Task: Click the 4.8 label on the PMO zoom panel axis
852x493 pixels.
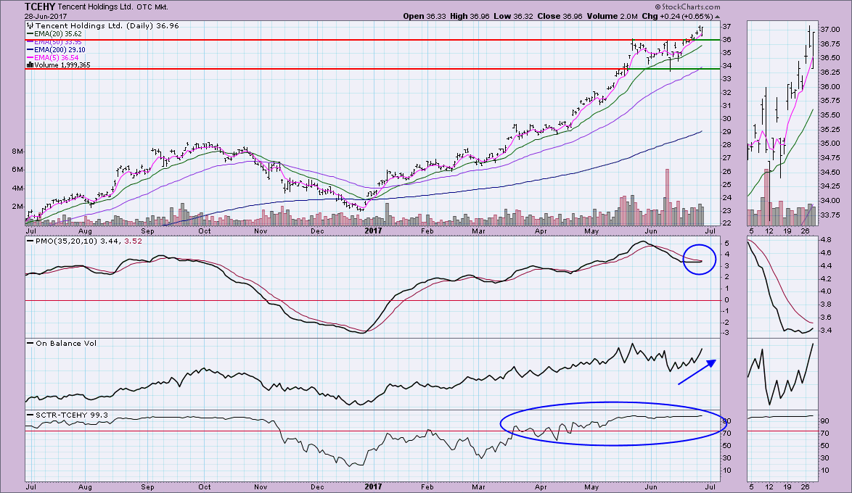Action: pos(826,239)
